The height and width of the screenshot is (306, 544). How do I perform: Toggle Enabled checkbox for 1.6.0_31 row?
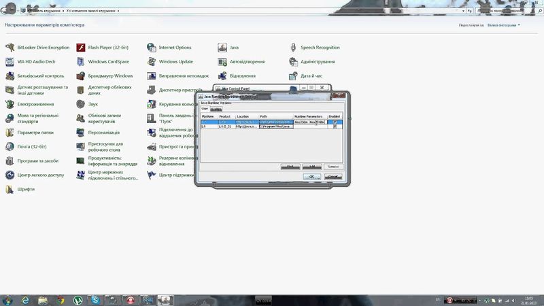click(334, 126)
